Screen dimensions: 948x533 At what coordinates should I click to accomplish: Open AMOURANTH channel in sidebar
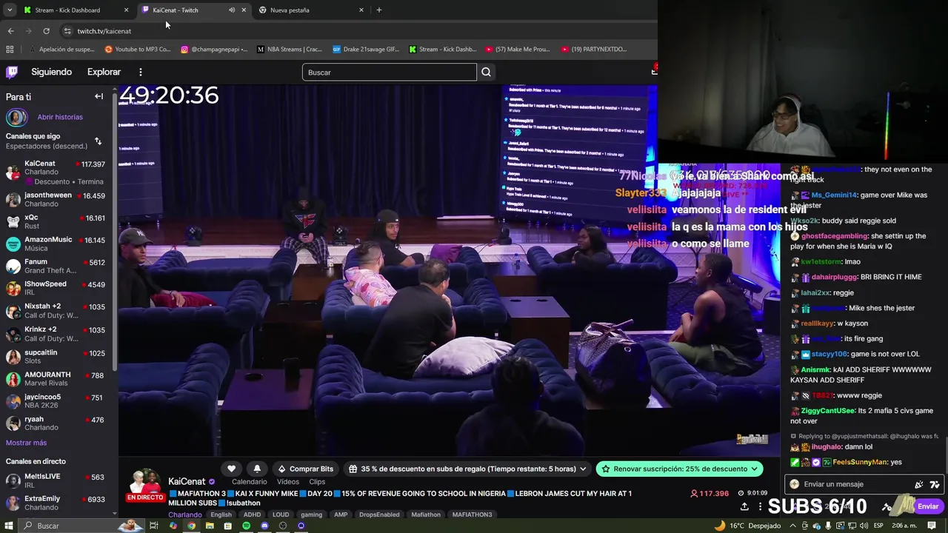[56, 379]
